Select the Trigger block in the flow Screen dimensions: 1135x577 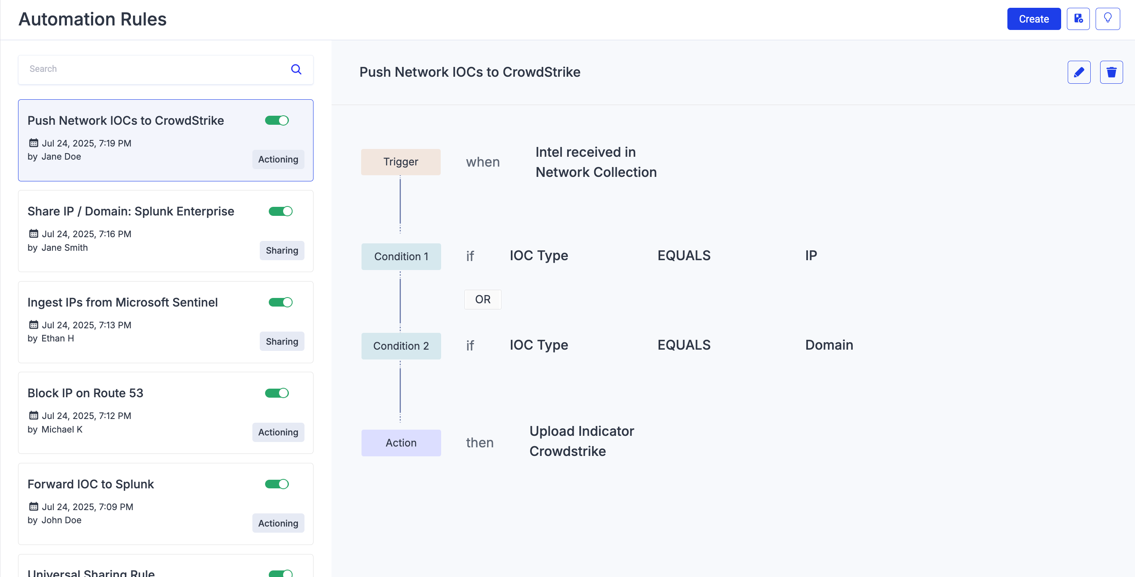pos(400,162)
